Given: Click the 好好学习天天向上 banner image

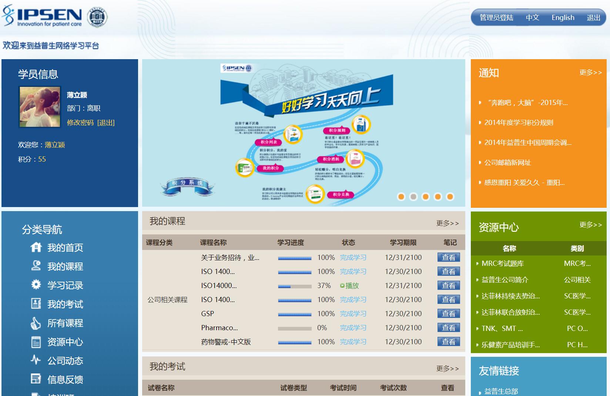Looking at the screenshot, I should pos(304,133).
